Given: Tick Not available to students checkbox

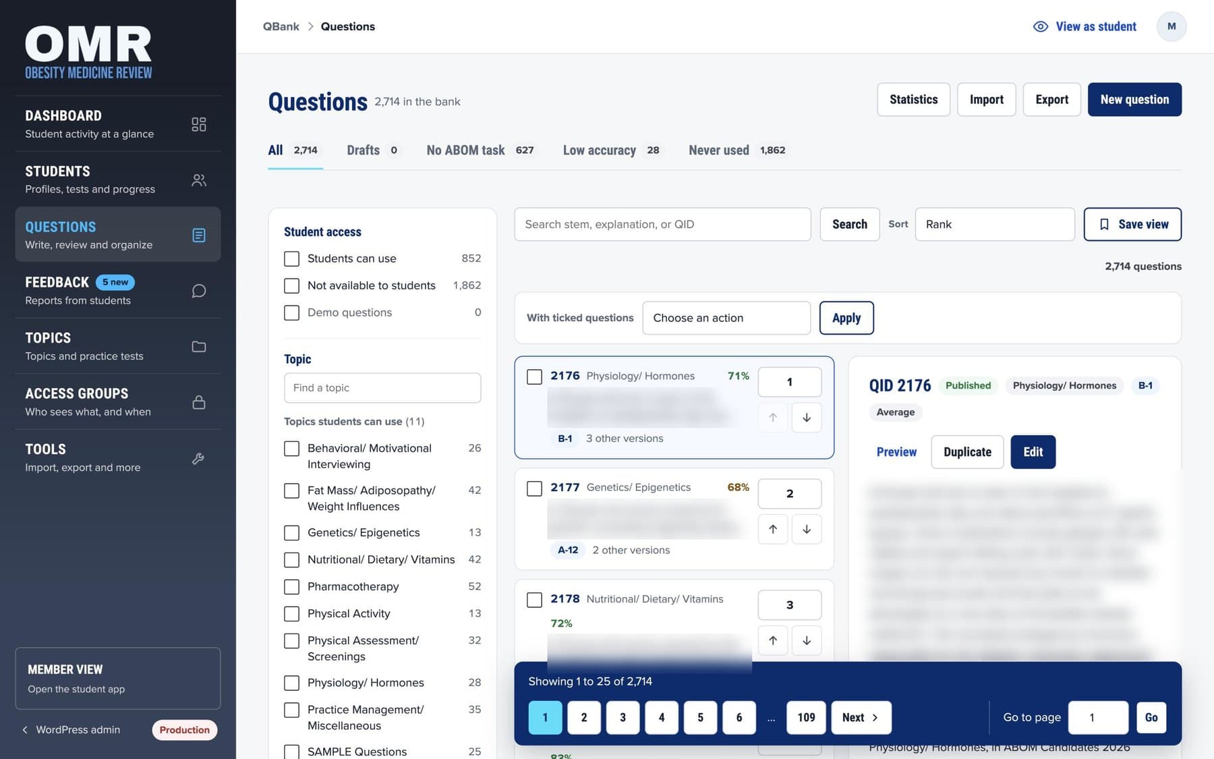Looking at the screenshot, I should point(291,285).
